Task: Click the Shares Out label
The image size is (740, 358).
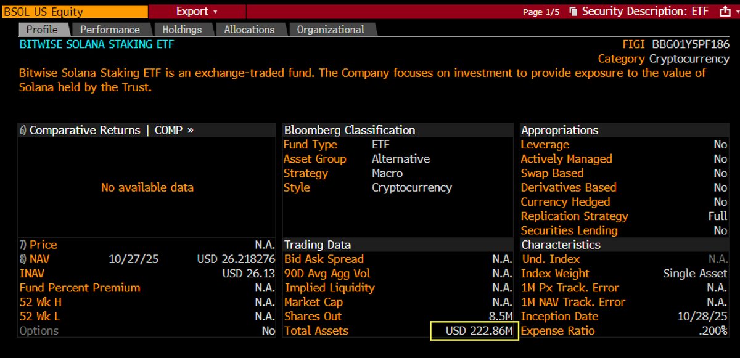Action: coord(313,316)
